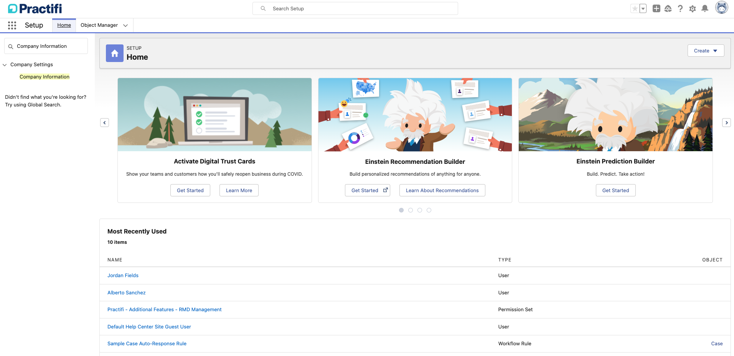Open the favorites list dropdown arrow

click(x=643, y=8)
